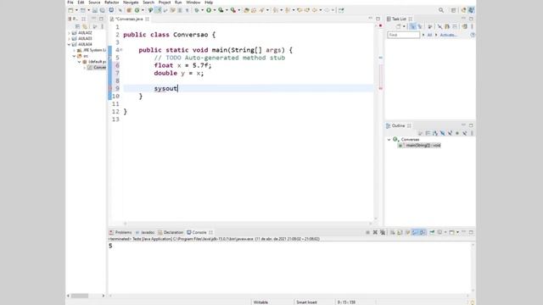
Task: Open the Run menu
Action: 178,3
